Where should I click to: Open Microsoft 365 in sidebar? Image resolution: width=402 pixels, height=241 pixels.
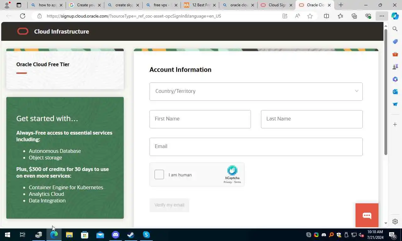coord(395,79)
